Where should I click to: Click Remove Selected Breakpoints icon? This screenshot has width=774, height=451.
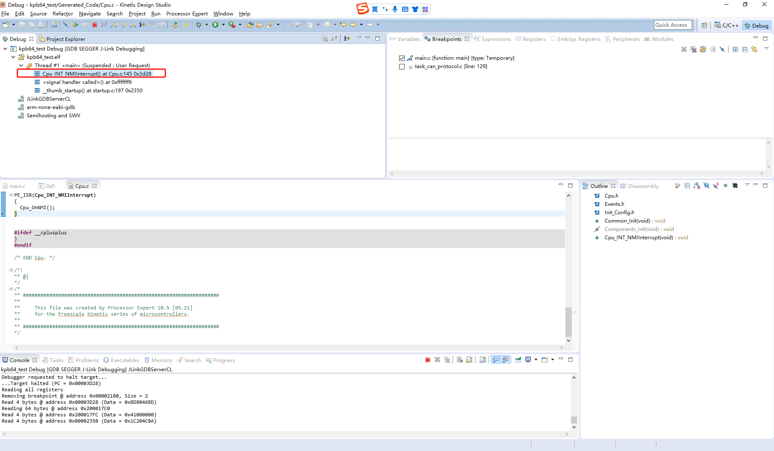point(684,50)
